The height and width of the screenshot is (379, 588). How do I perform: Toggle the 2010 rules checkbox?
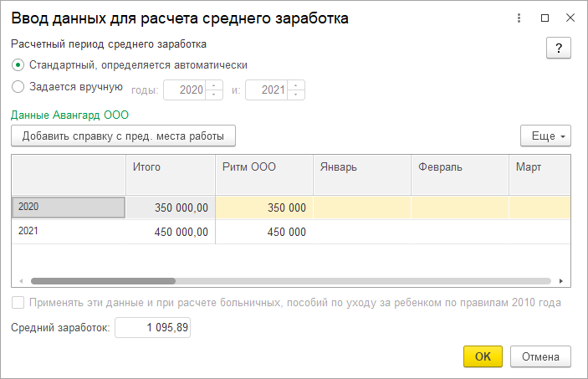[x=18, y=303]
